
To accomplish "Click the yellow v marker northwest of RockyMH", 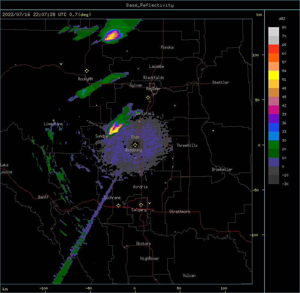I will tap(61, 64).
